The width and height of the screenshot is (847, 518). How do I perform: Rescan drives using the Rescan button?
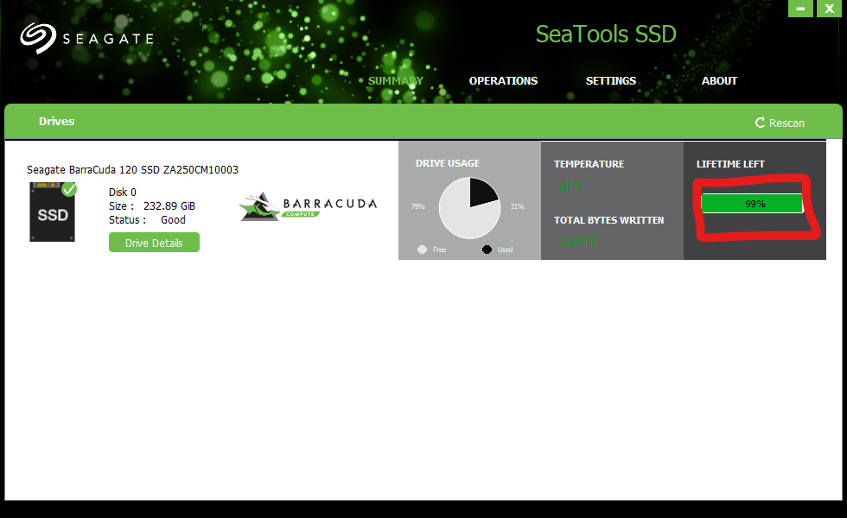(x=780, y=123)
